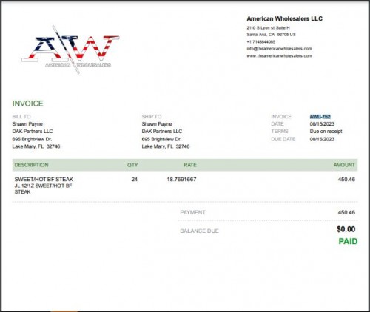
Task: Click the JL 12/1Z SWEET/HOT BF STEAK description
Action: [x=43, y=189]
